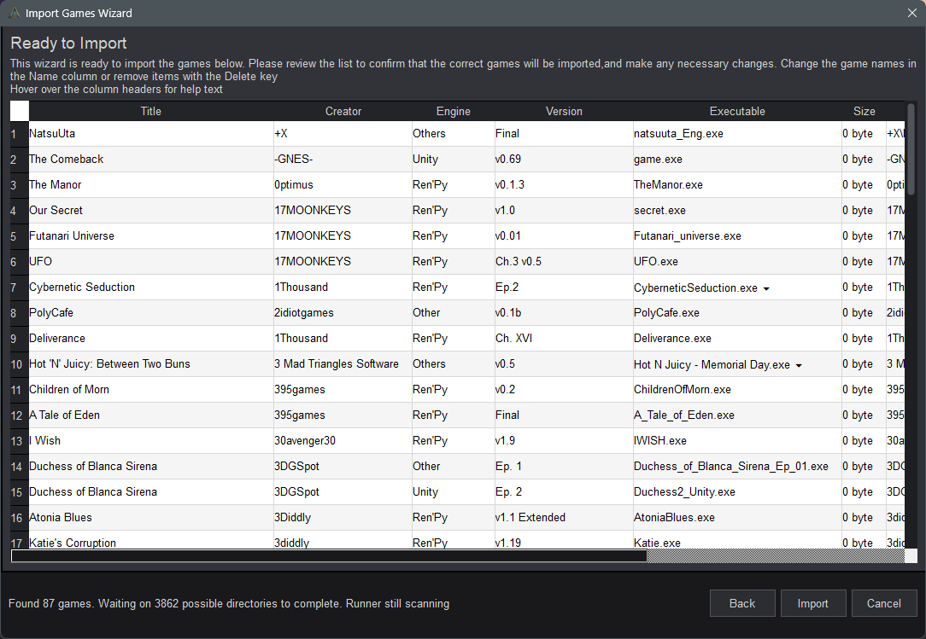The image size is (926, 639).
Task: Select The Comeback title cell
Action: click(151, 160)
